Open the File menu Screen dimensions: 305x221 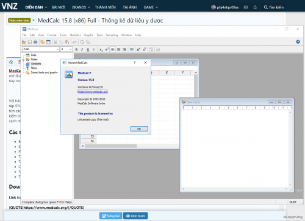click(24, 35)
